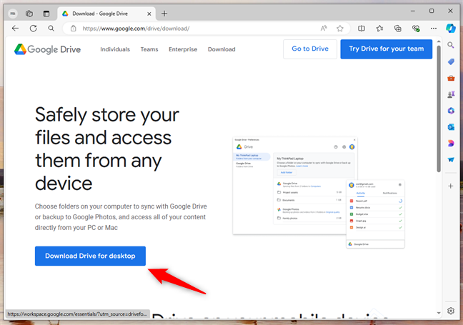This screenshot has height=325, width=463.
Task: Open the sidebar Designer icon
Action: (x=451, y=144)
